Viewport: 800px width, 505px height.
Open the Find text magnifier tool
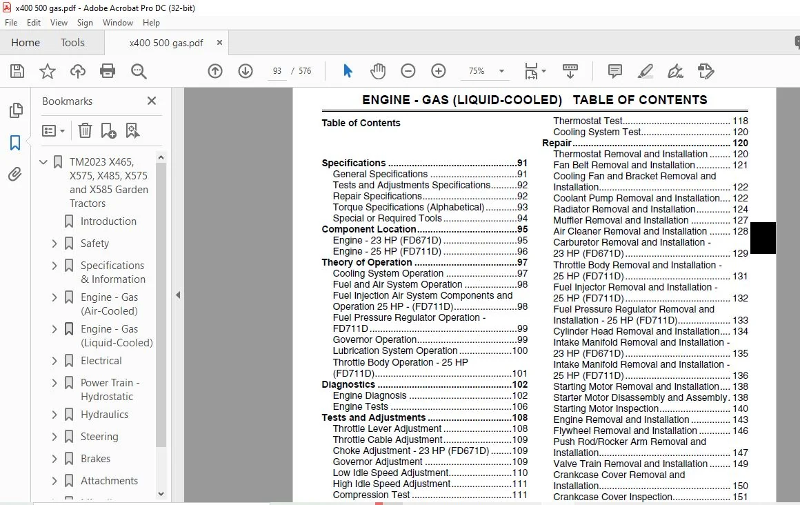click(138, 71)
